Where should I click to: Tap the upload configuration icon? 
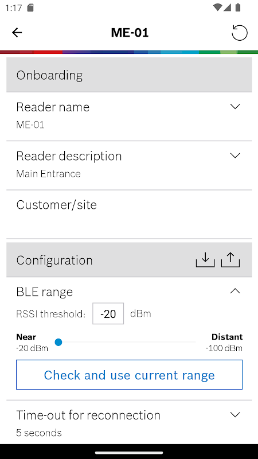pyautogui.click(x=230, y=260)
